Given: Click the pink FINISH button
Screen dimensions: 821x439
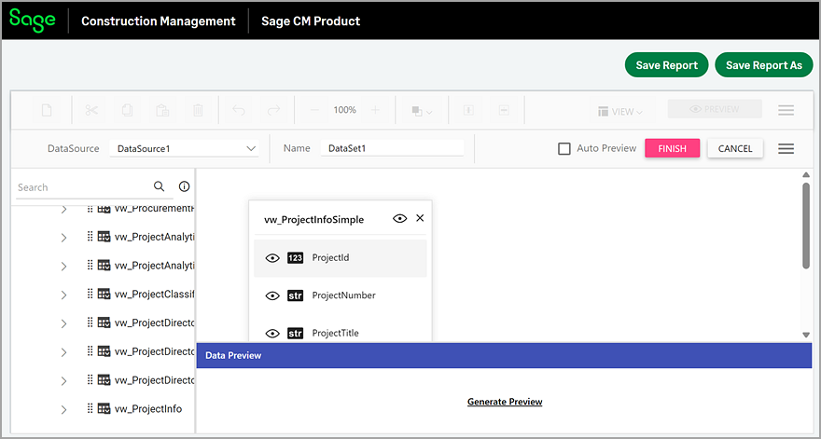Looking at the screenshot, I should coord(672,148).
